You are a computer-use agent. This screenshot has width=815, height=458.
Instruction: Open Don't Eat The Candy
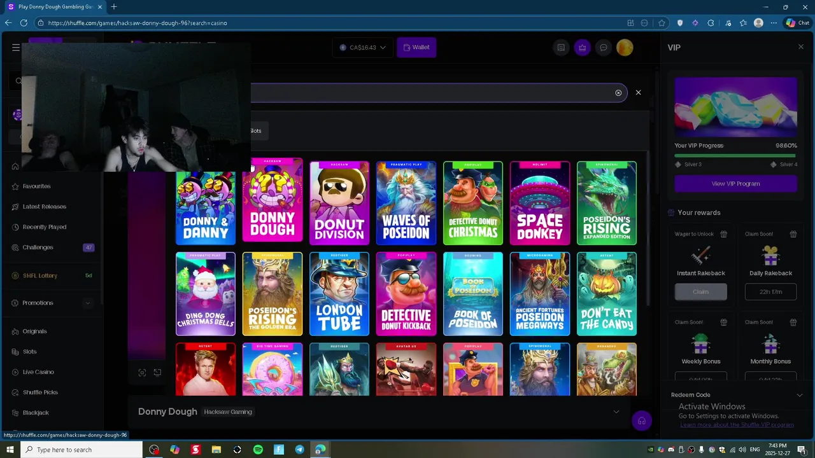click(607, 294)
